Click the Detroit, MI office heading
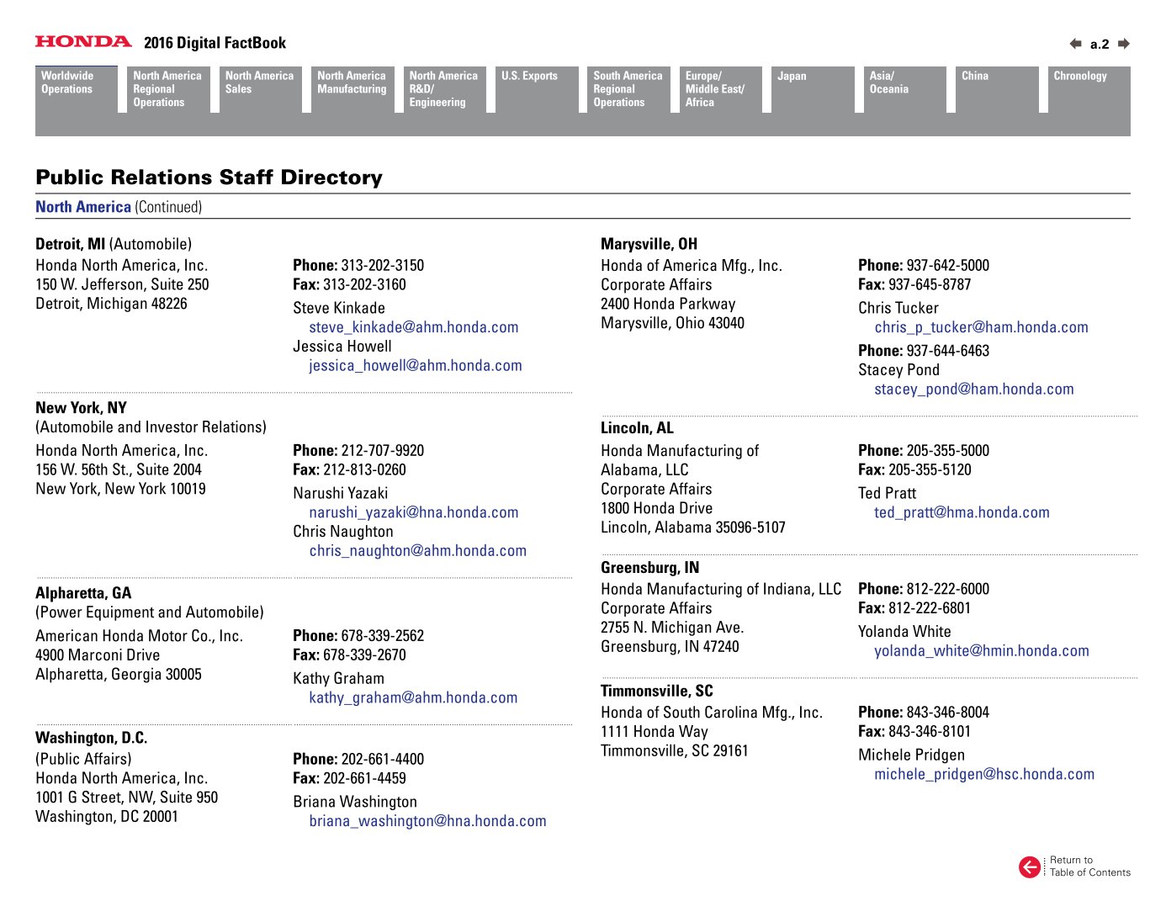Screen dimensions: 1166x901 (x=71, y=244)
